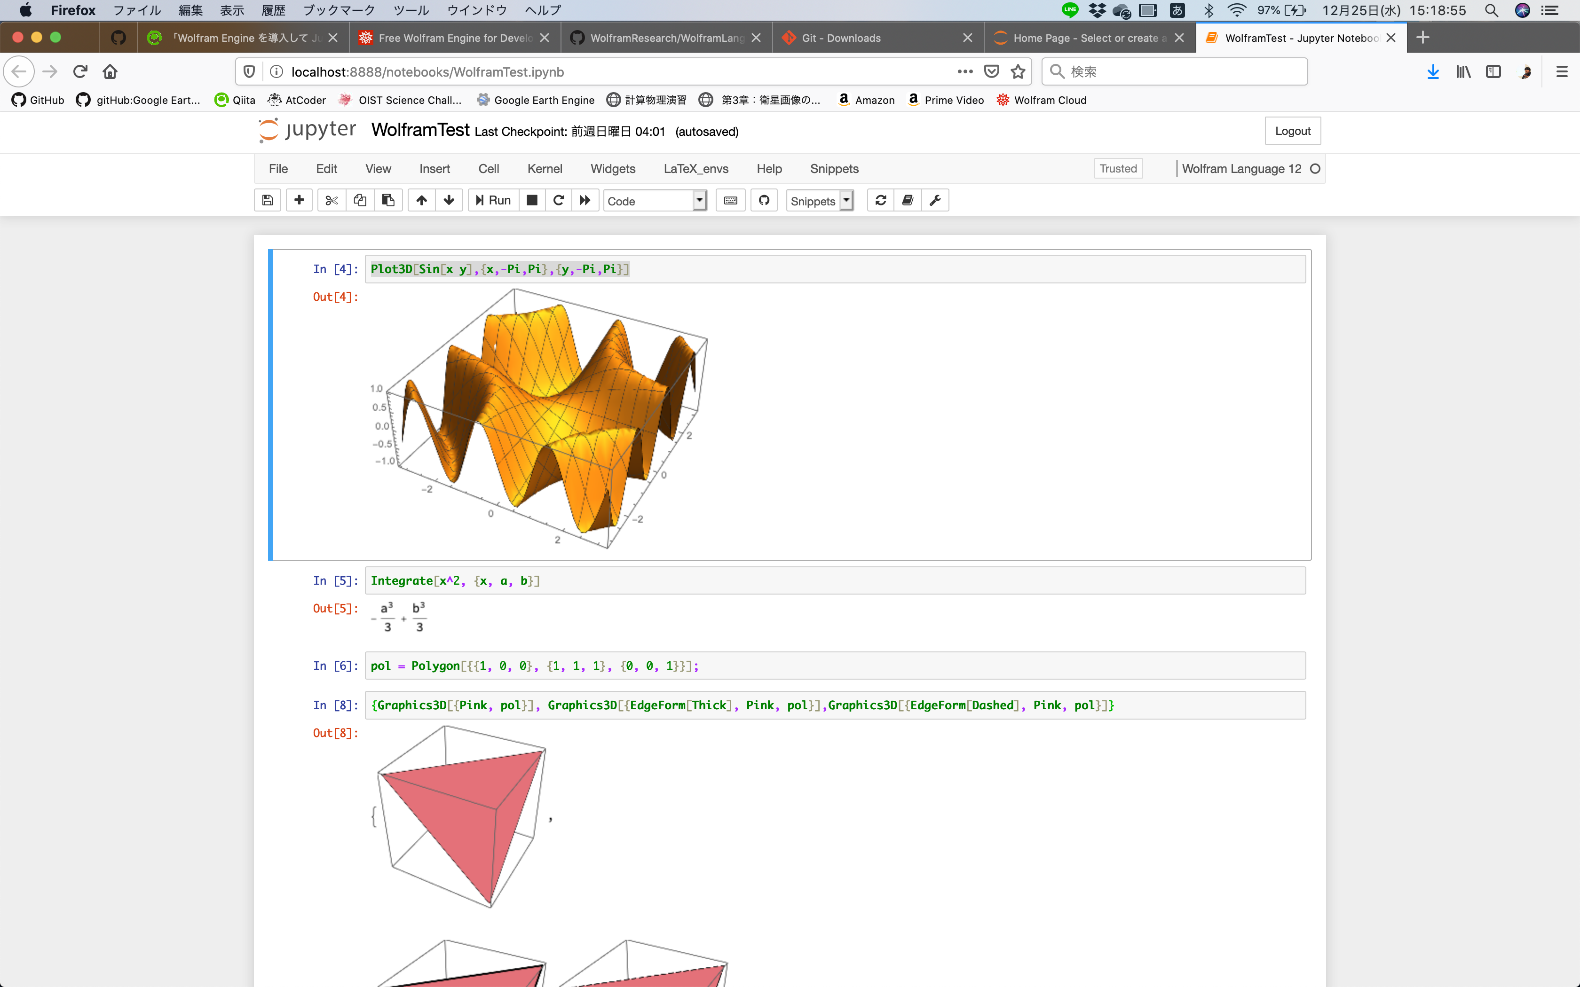This screenshot has width=1580, height=987.
Task: Select the Integrate input cell In[5]
Action: coord(834,580)
